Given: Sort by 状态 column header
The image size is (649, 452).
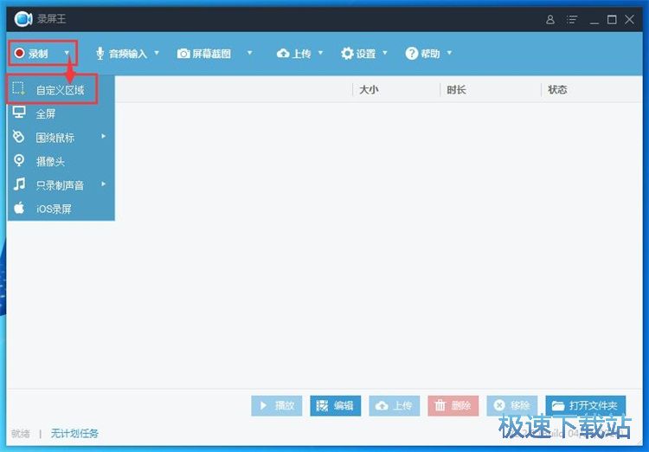Looking at the screenshot, I should point(557,89).
